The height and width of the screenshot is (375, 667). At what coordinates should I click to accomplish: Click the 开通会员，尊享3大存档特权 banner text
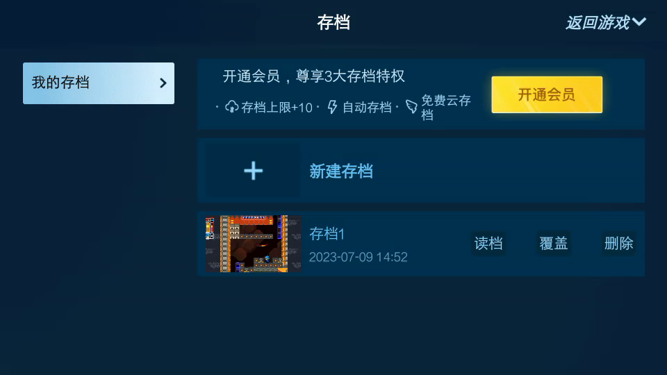click(313, 76)
